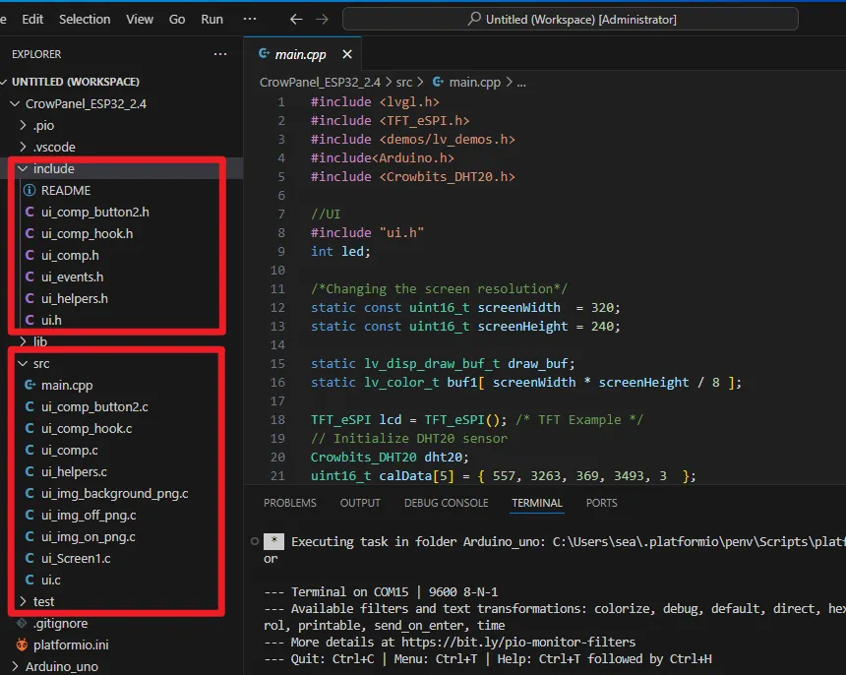Click the .gitignore file icon
Viewport: 846px width, 675px height.
[x=22, y=623]
